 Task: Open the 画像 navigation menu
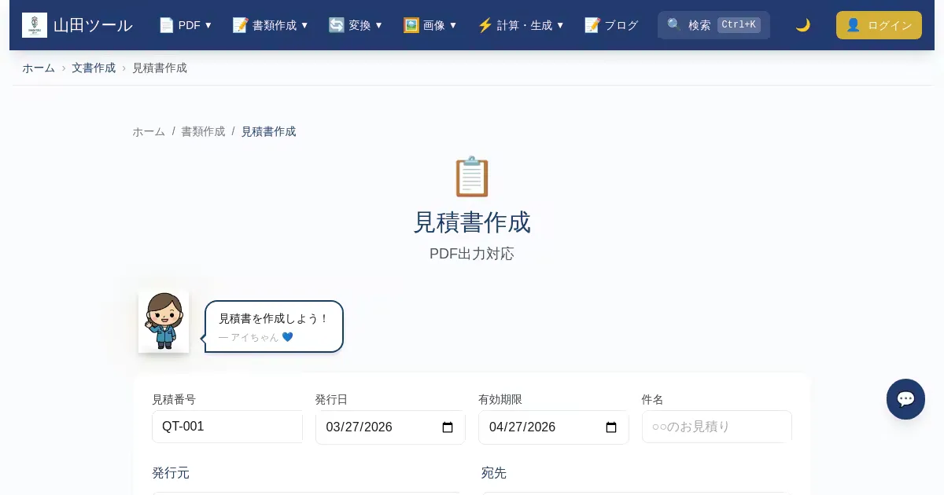coord(430,25)
